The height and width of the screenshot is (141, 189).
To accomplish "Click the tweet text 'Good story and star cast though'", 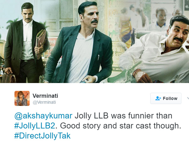I will (x=121, y=126).
